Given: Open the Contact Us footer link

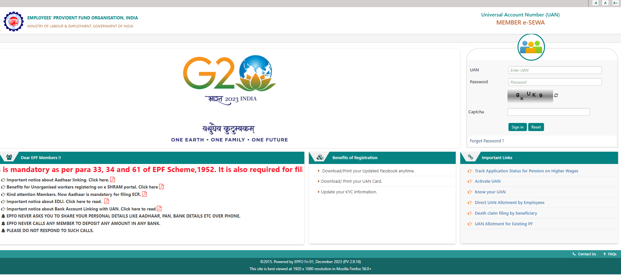Looking at the screenshot, I should pyautogui.click(x=587, y=254).
